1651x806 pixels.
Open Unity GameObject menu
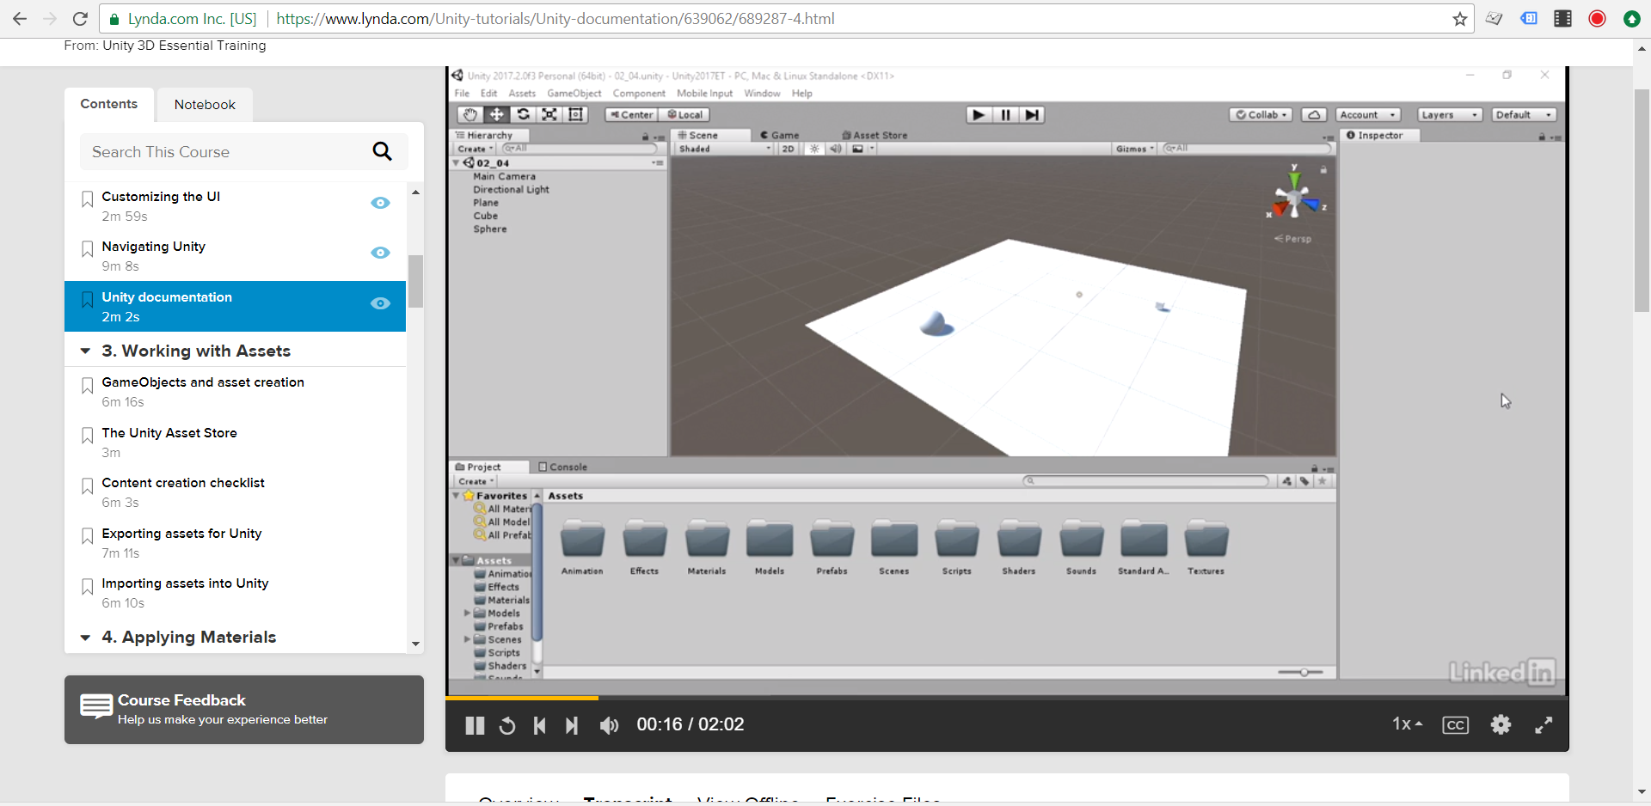574,94
